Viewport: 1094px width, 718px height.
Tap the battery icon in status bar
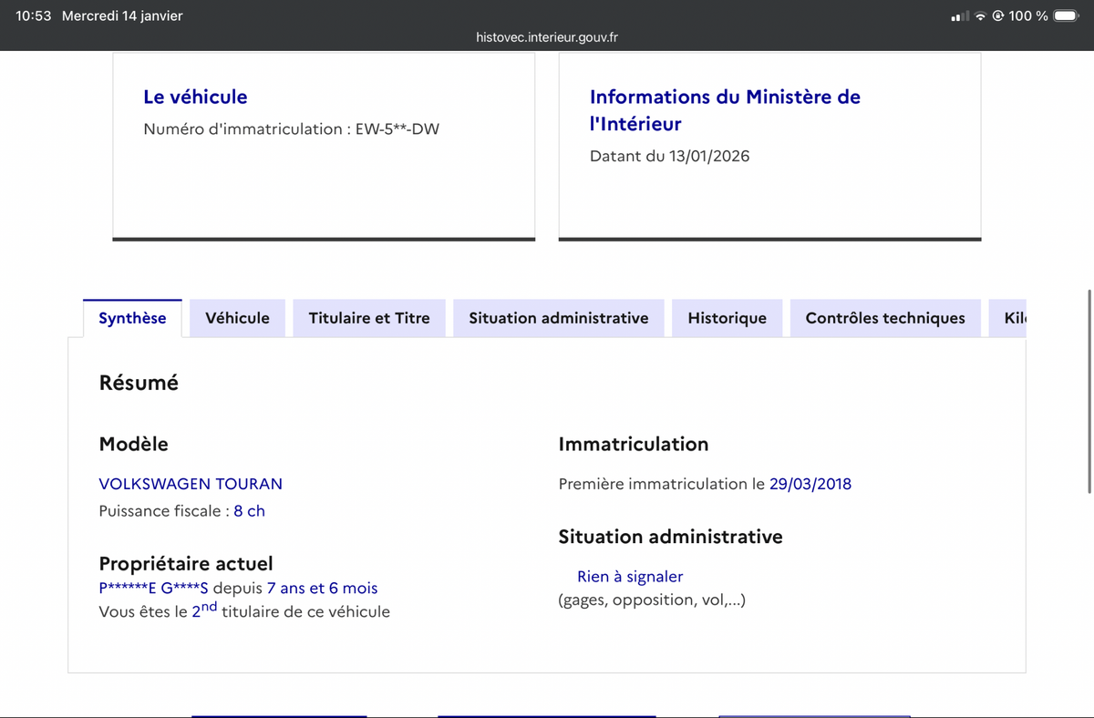[1067, 16]
